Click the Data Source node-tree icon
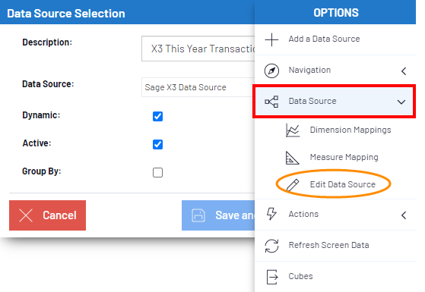Image resolution: width=425 pixels, height=292 pixels. click(x=271, y=102)
